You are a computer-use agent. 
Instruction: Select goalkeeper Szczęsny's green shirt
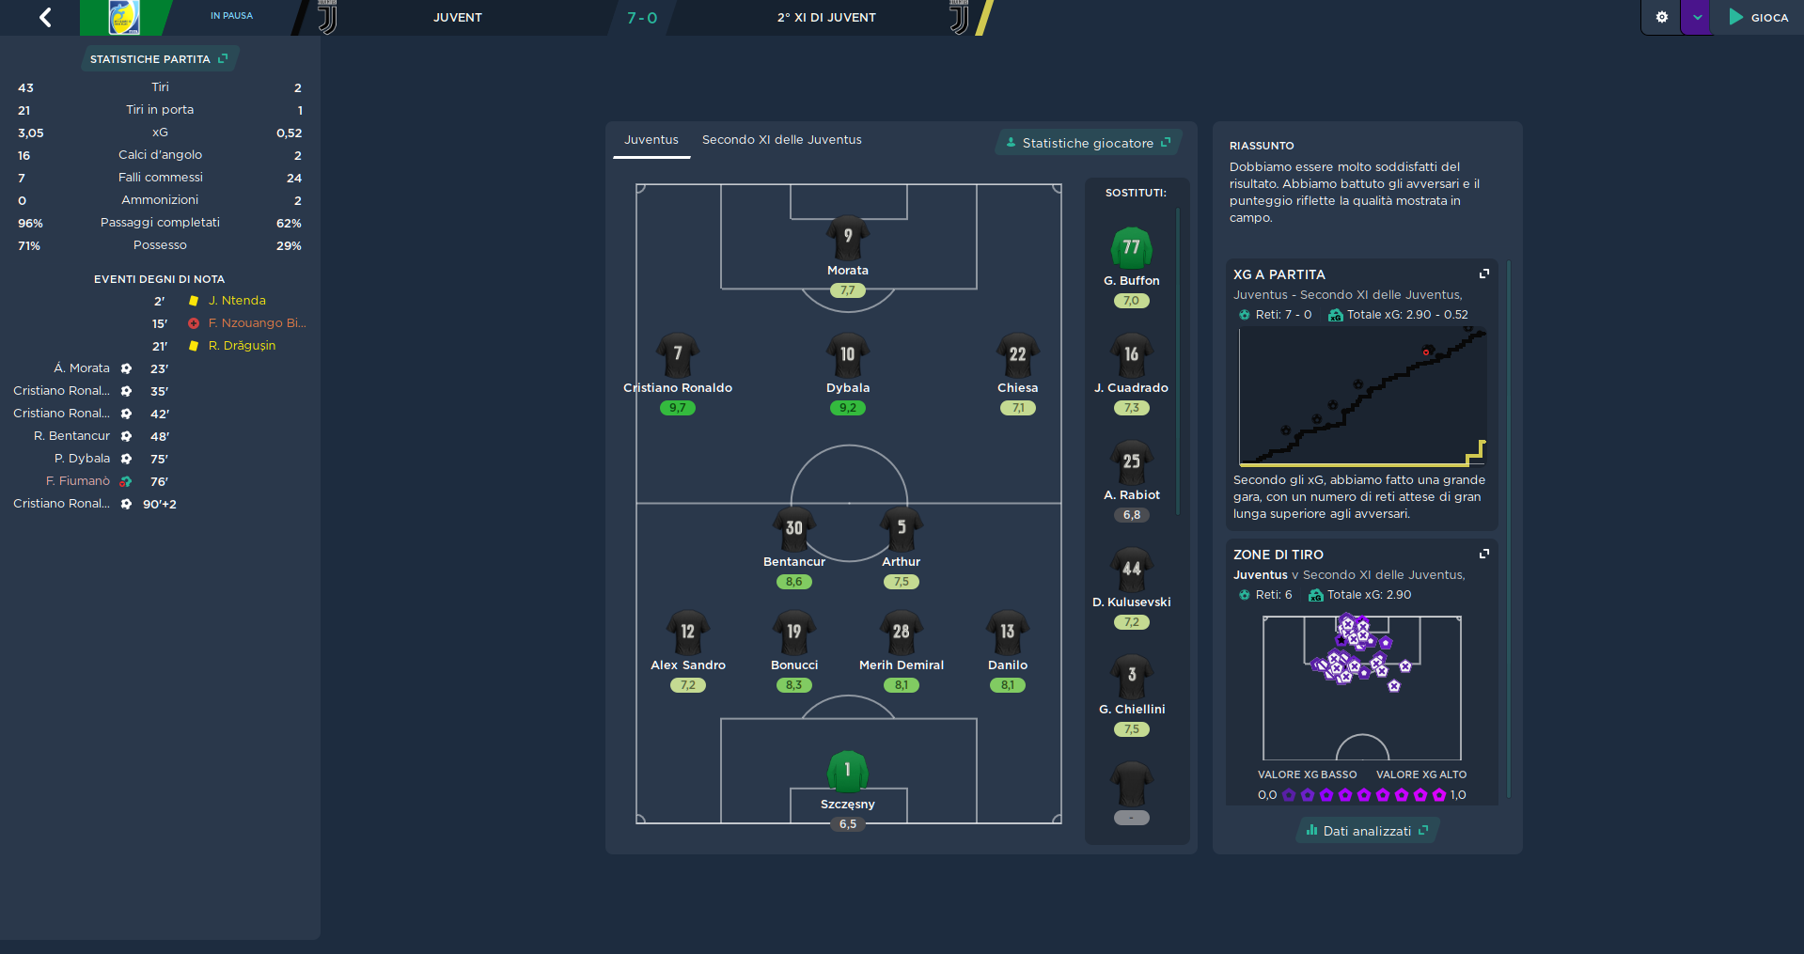[848, 772]
